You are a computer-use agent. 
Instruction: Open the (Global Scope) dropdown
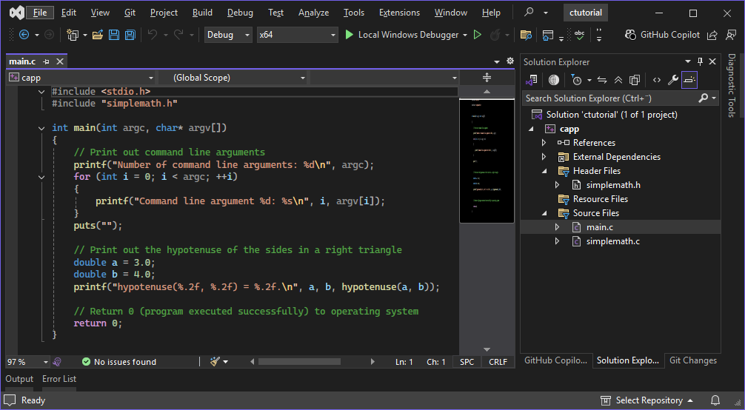tap(233, 78)
